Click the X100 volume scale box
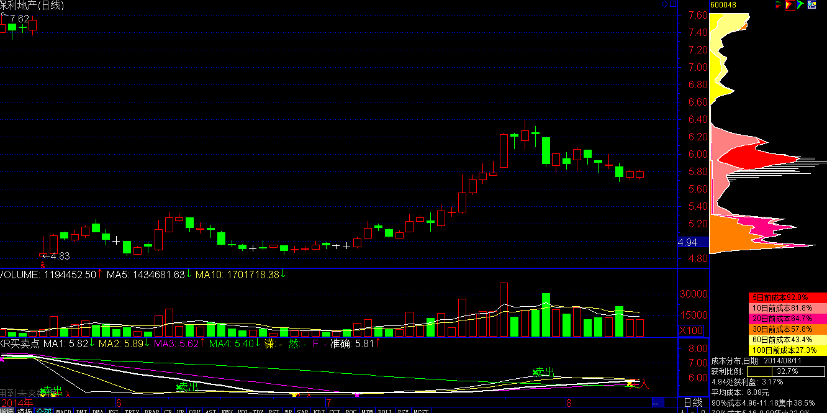Image resolution: width=827 pixels, height=413 pixels. click(x=691, y=330)
